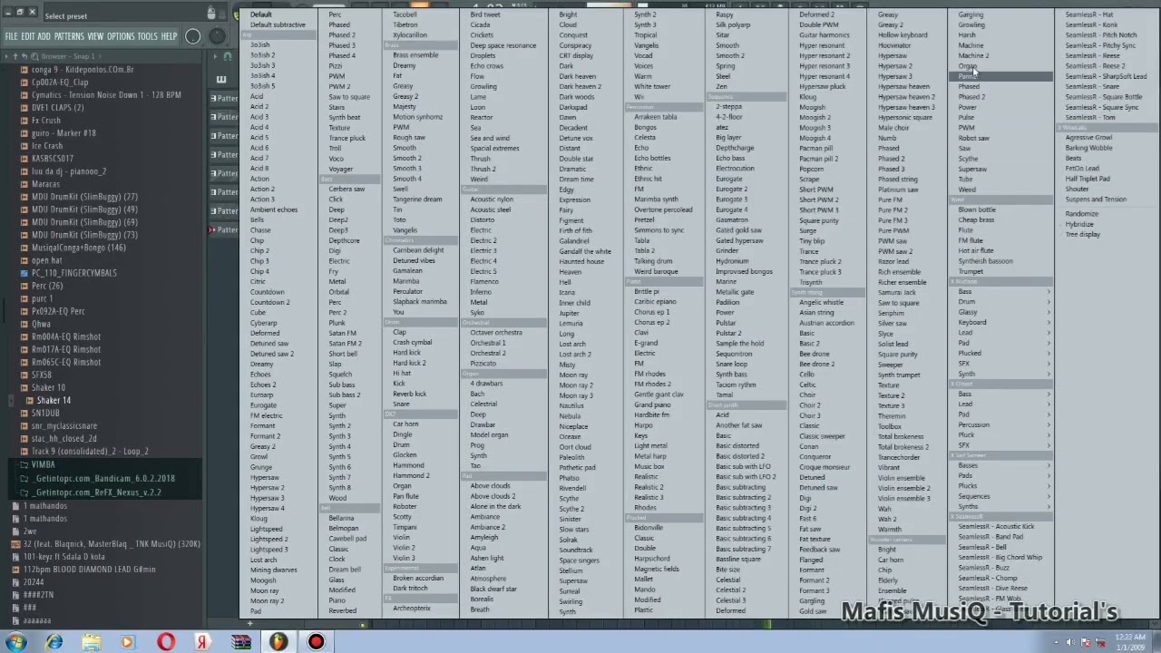Click the audio icon of 112bpm BLOOD DIAMOND LEAD

(x=16, y=570)
